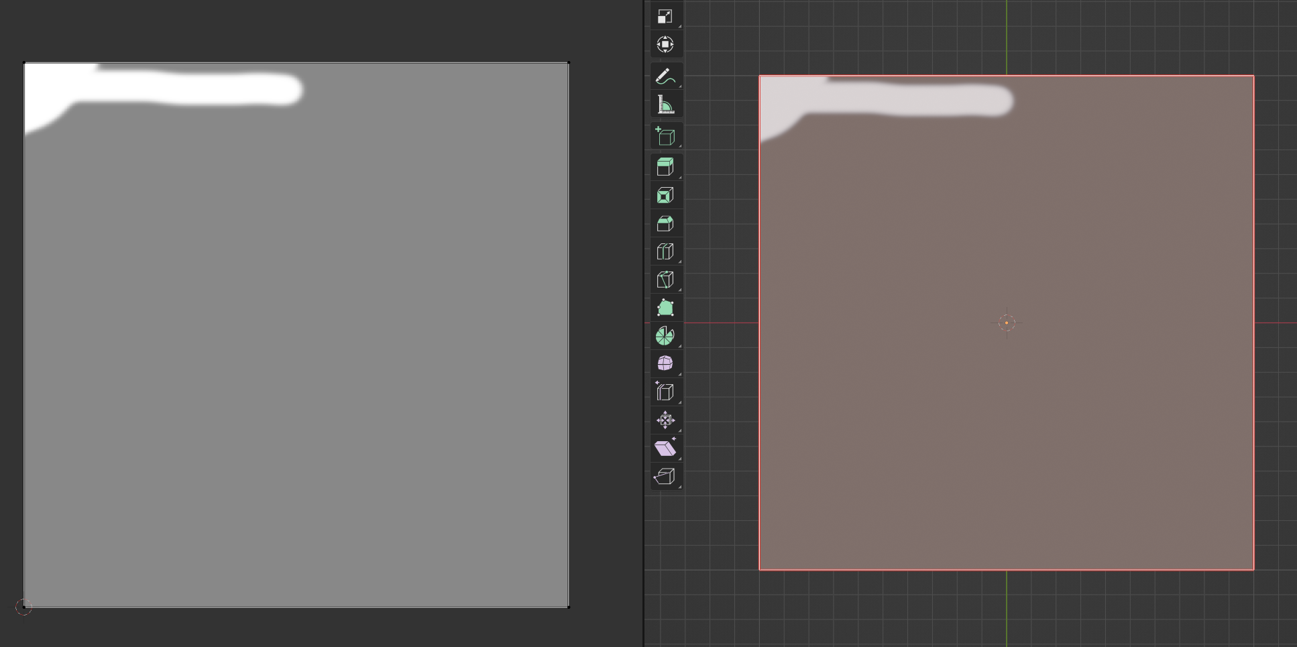Activate the Inset Faces tool
This screenshot has width=1297, height=647.
point(665,195)
